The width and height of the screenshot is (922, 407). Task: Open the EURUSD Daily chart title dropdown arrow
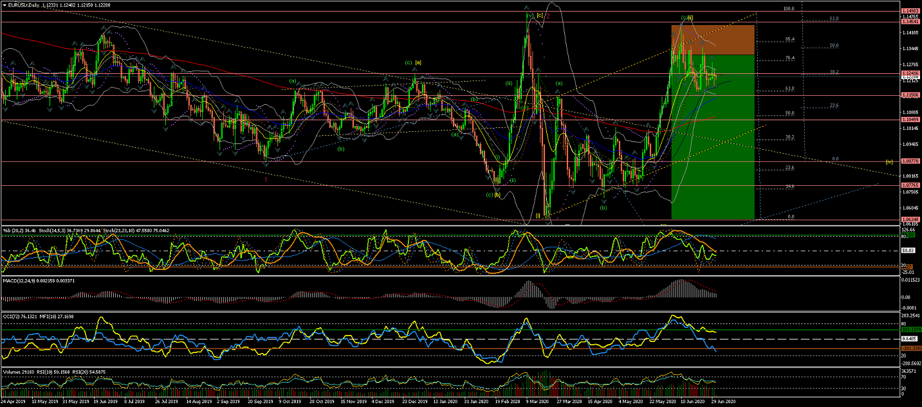click(x=5, y=5)
